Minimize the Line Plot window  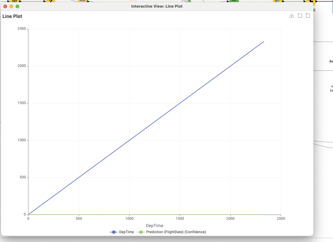click(11, 6)
